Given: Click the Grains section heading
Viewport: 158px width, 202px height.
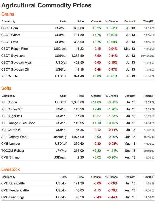Looking at the screenshot, I should pos(8,14).
